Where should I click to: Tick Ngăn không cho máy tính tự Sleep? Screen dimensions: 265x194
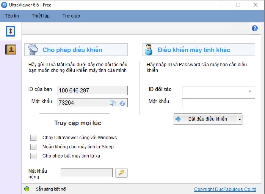(x=33, y=147)
